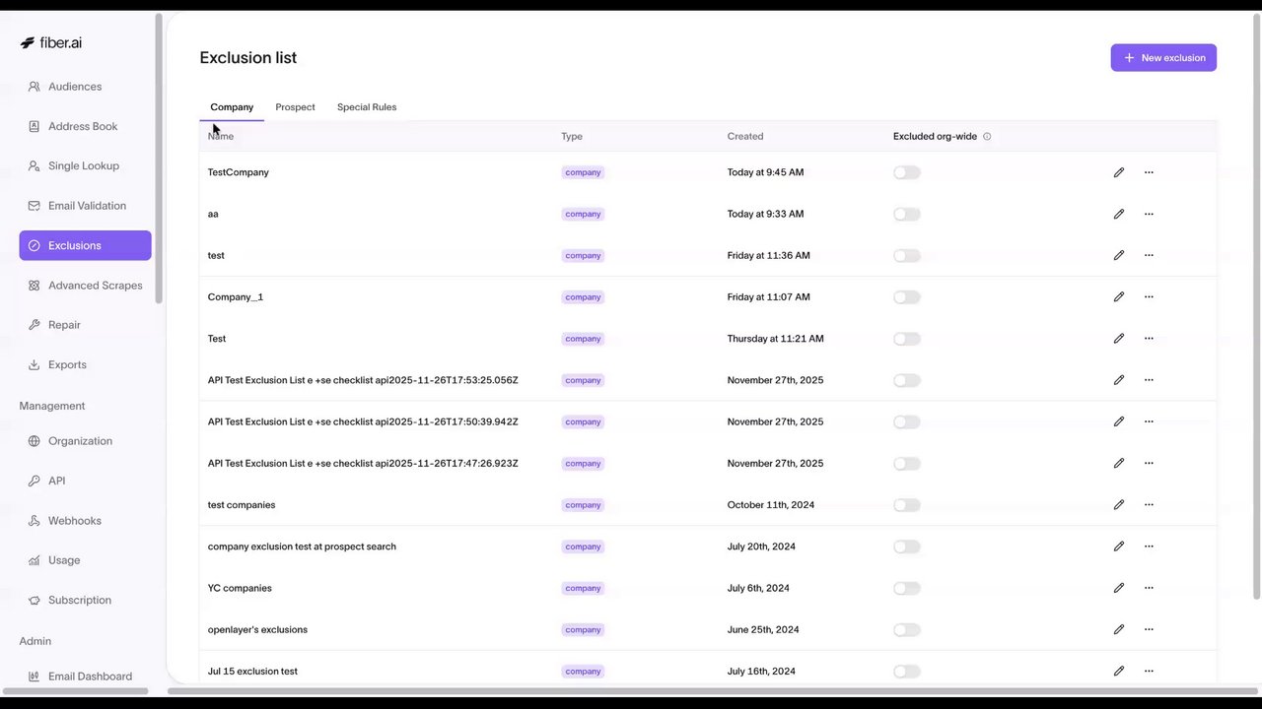Click the pencil icon for YC companies
Image resolution: width=1262 pixels, height=709 pixels.
pyautogui.click(x=1119, y=588)
